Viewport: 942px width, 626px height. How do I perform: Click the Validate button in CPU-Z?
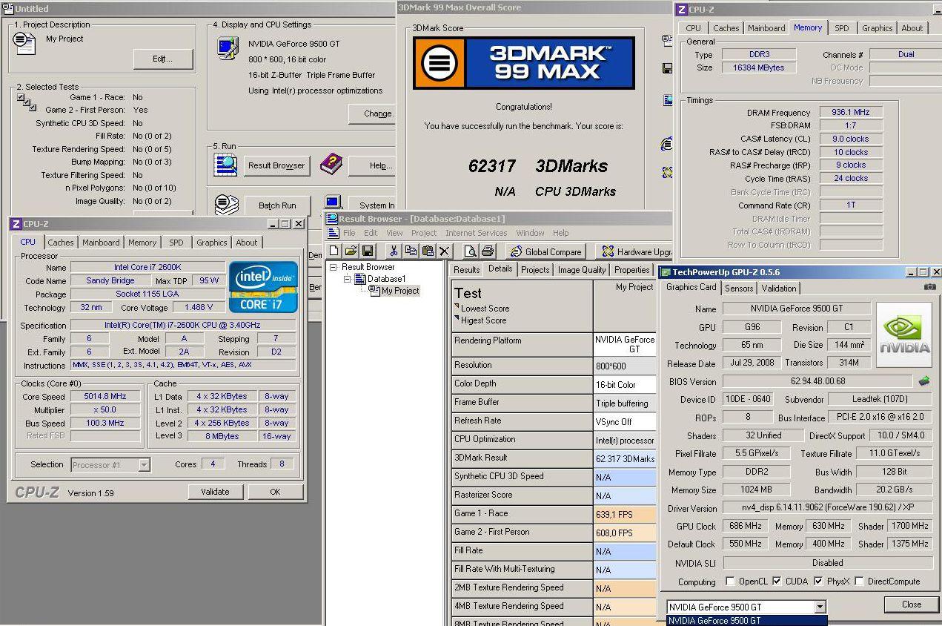coord(215,491)
